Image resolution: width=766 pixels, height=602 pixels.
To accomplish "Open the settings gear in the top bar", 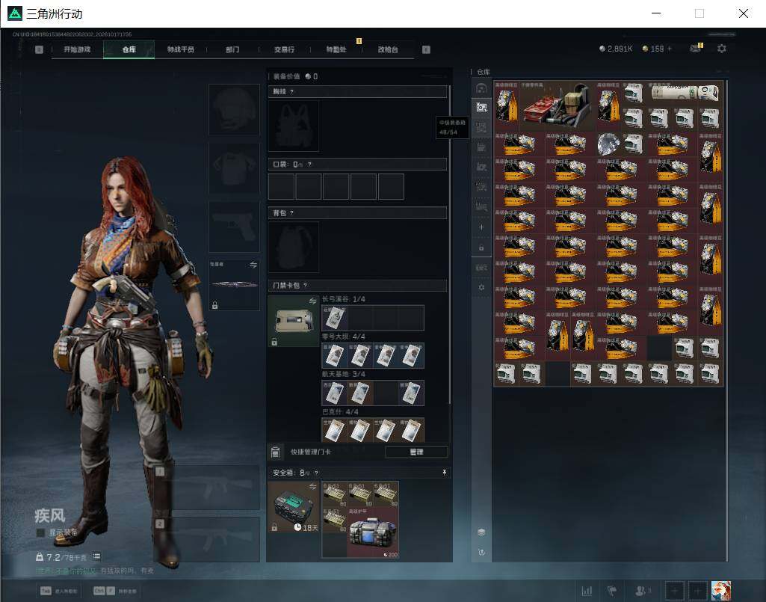I will (722, 49).
